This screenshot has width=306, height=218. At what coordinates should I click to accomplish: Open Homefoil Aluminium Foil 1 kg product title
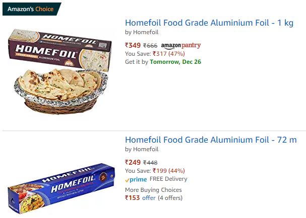[209, 23]
